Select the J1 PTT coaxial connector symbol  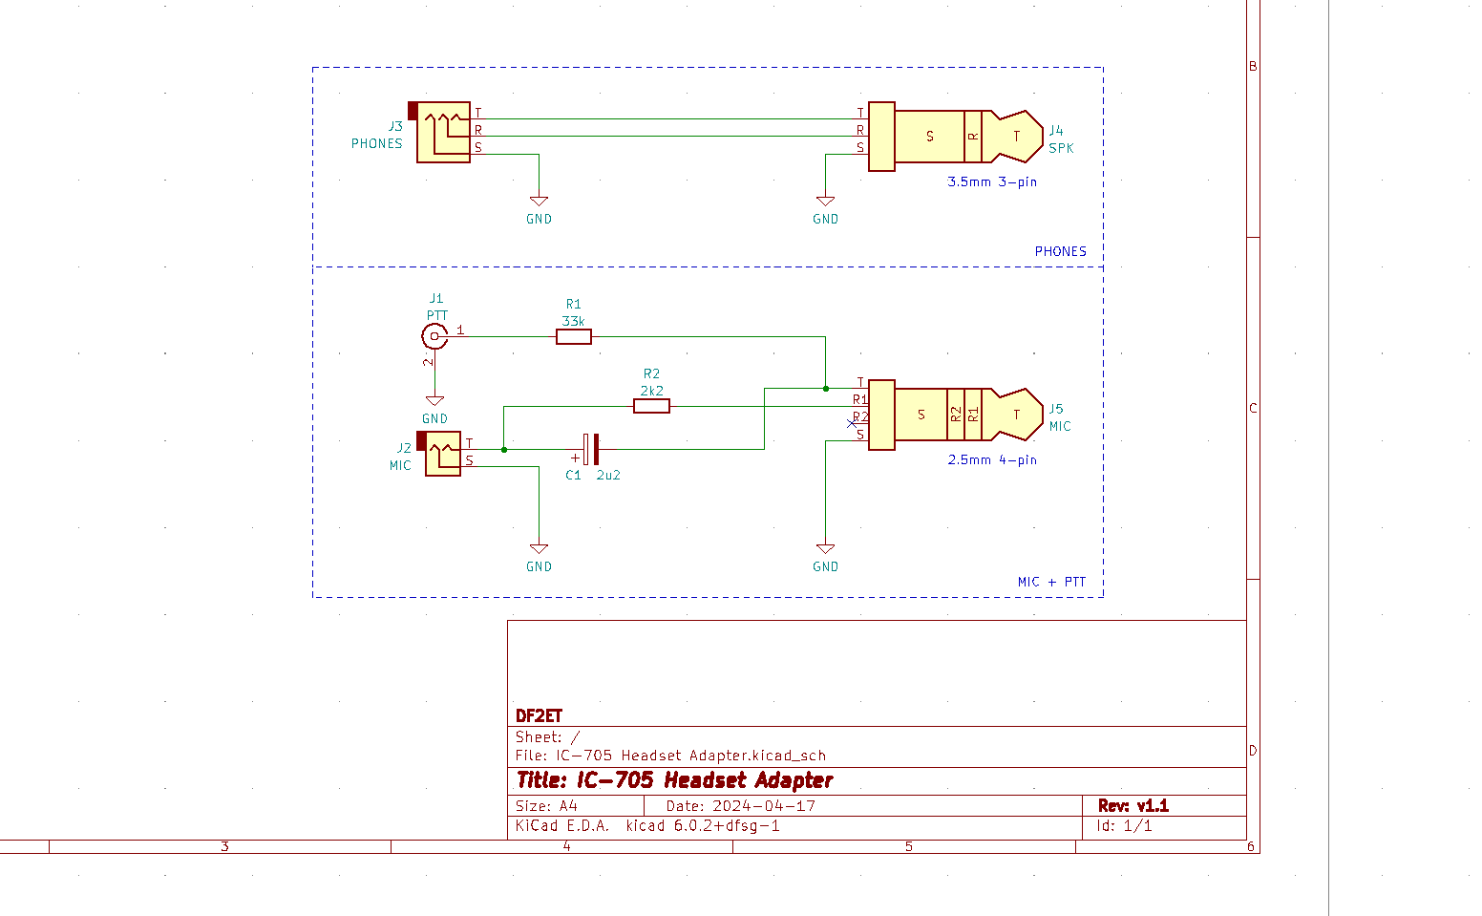pyautogui.click(x=434, y=336)
